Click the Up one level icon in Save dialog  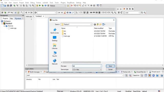(98, 25)
